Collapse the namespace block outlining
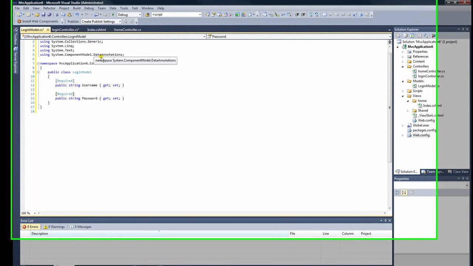Viewport: 473px width, 266px height. [x=38, y=63]
